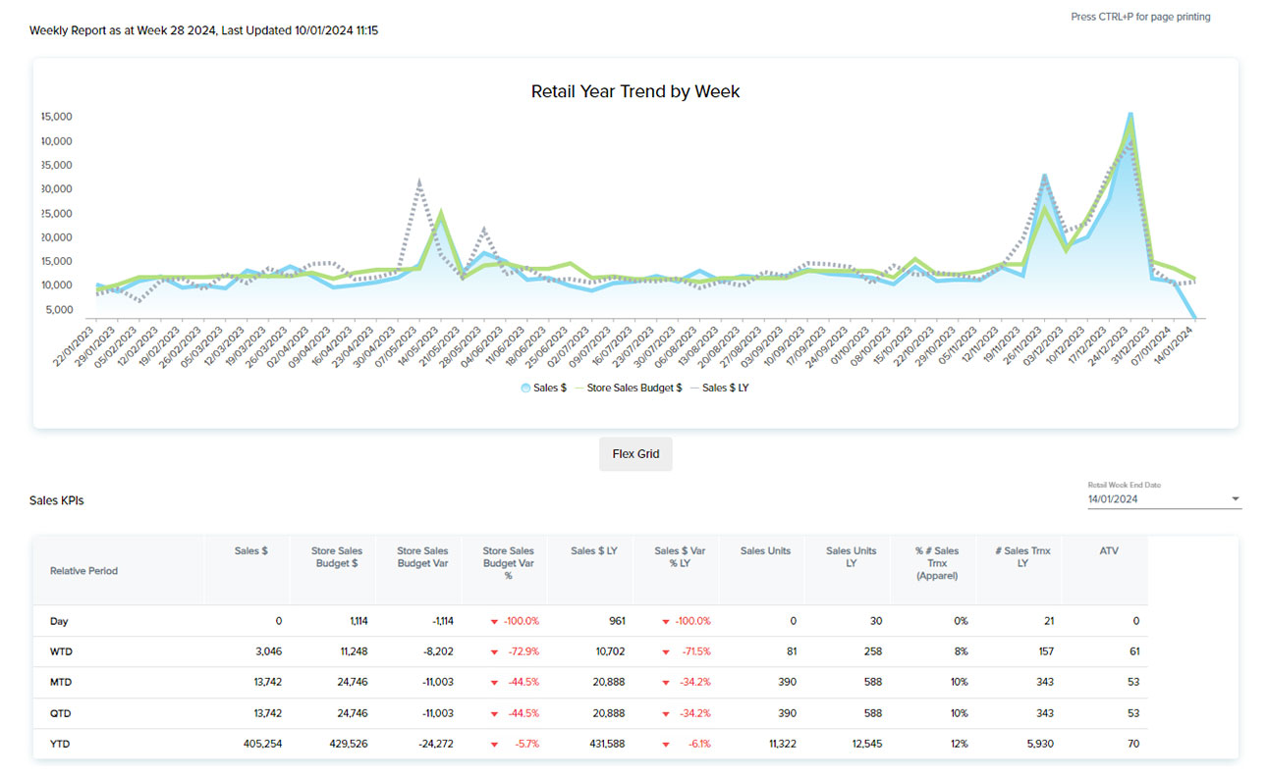Open the Retail Week End Date dropdown arrow
This screenshot has width=1268, height=778.
[x=1235, y=499]
